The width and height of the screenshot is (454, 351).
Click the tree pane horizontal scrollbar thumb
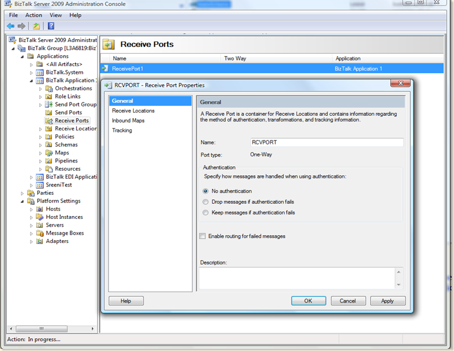pos(42,329)
